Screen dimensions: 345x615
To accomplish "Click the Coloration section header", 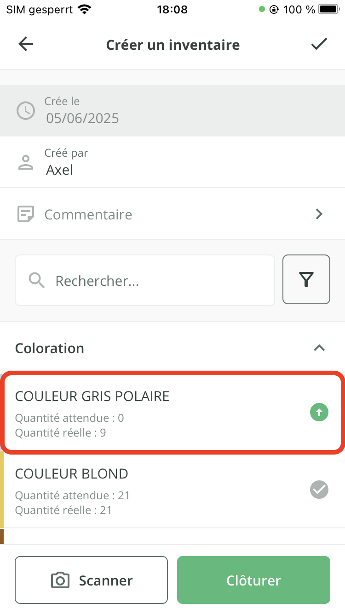I will [50, 348].
